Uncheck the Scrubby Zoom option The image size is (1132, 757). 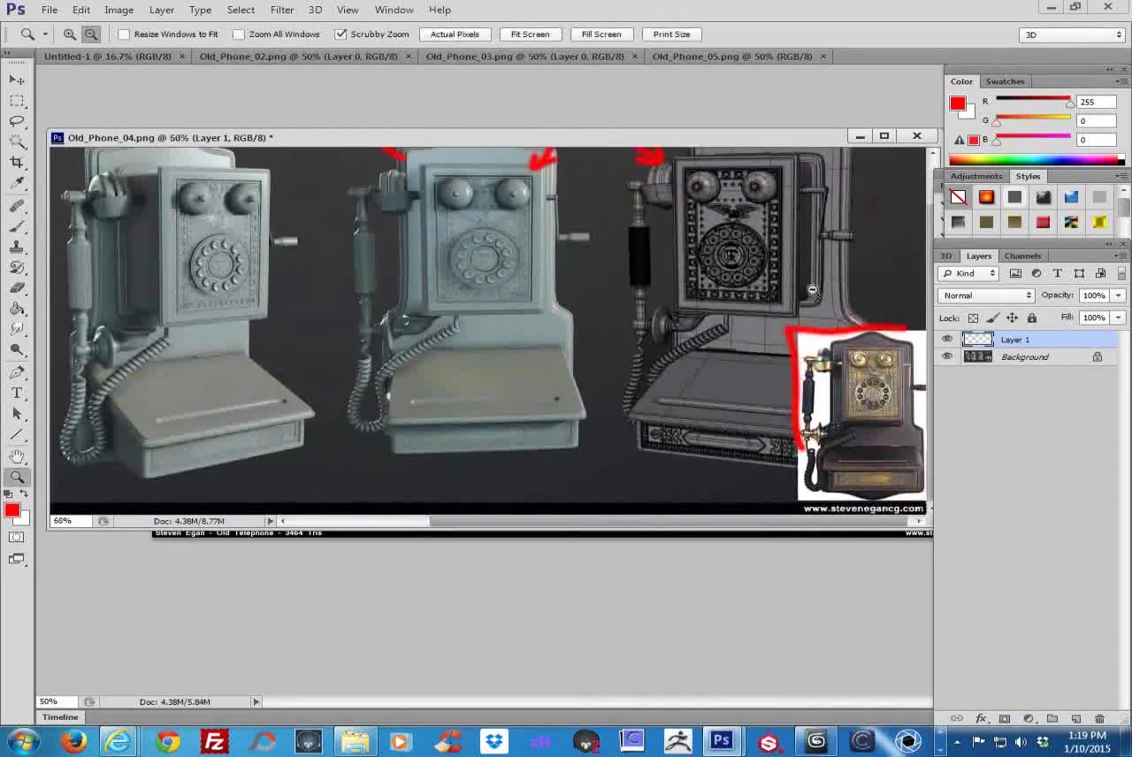340,34
